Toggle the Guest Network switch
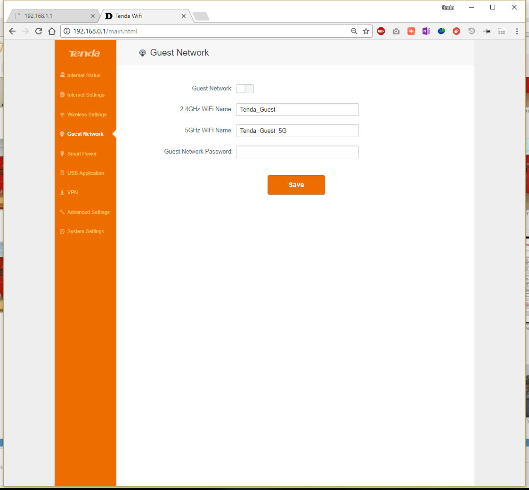The width and height of the screenshot is (529, 490). coord(245,89)
